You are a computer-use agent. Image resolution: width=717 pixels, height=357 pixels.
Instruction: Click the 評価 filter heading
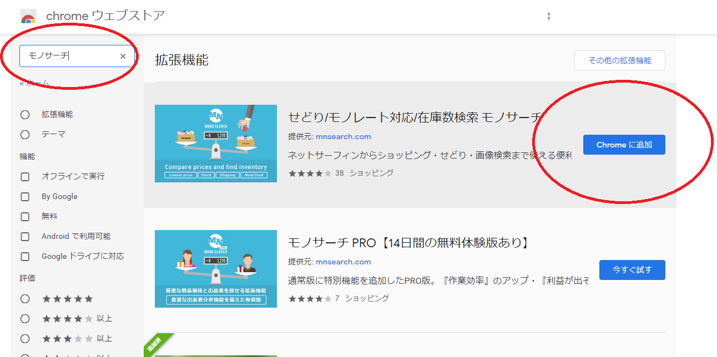pos(27,278)
